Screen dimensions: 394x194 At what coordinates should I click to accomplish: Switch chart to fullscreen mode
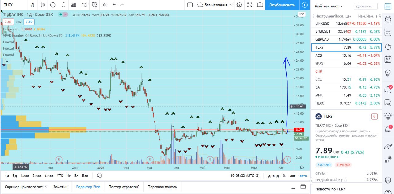pyautogui.click(x=250, y=5)
